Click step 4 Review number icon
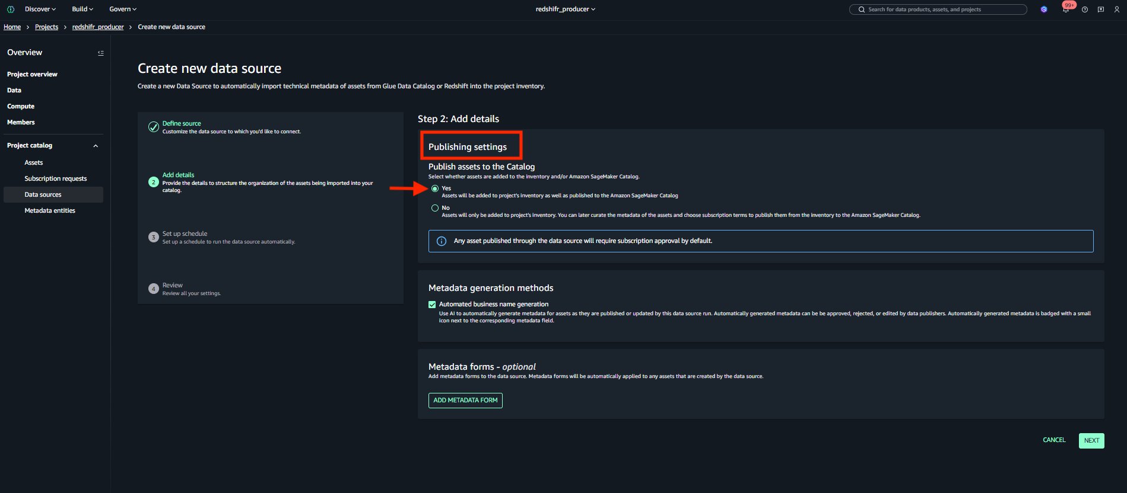The width and height of the screenshot is (1127, 493). coord(153,289)
